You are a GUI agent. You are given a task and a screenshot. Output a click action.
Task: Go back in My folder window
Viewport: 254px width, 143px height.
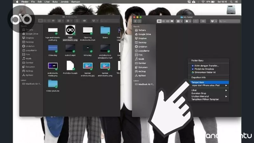[135, 21]
